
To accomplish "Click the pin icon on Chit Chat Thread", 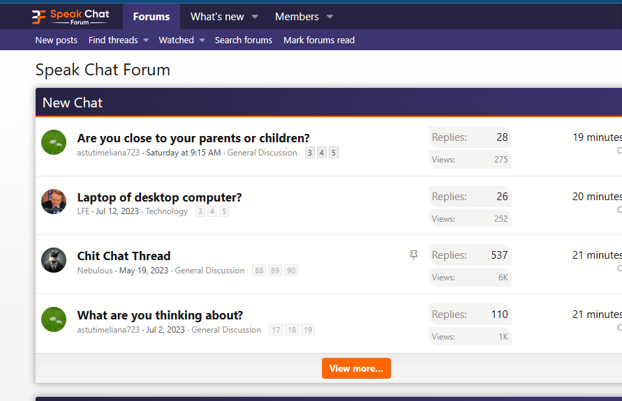I will (414, 255).
